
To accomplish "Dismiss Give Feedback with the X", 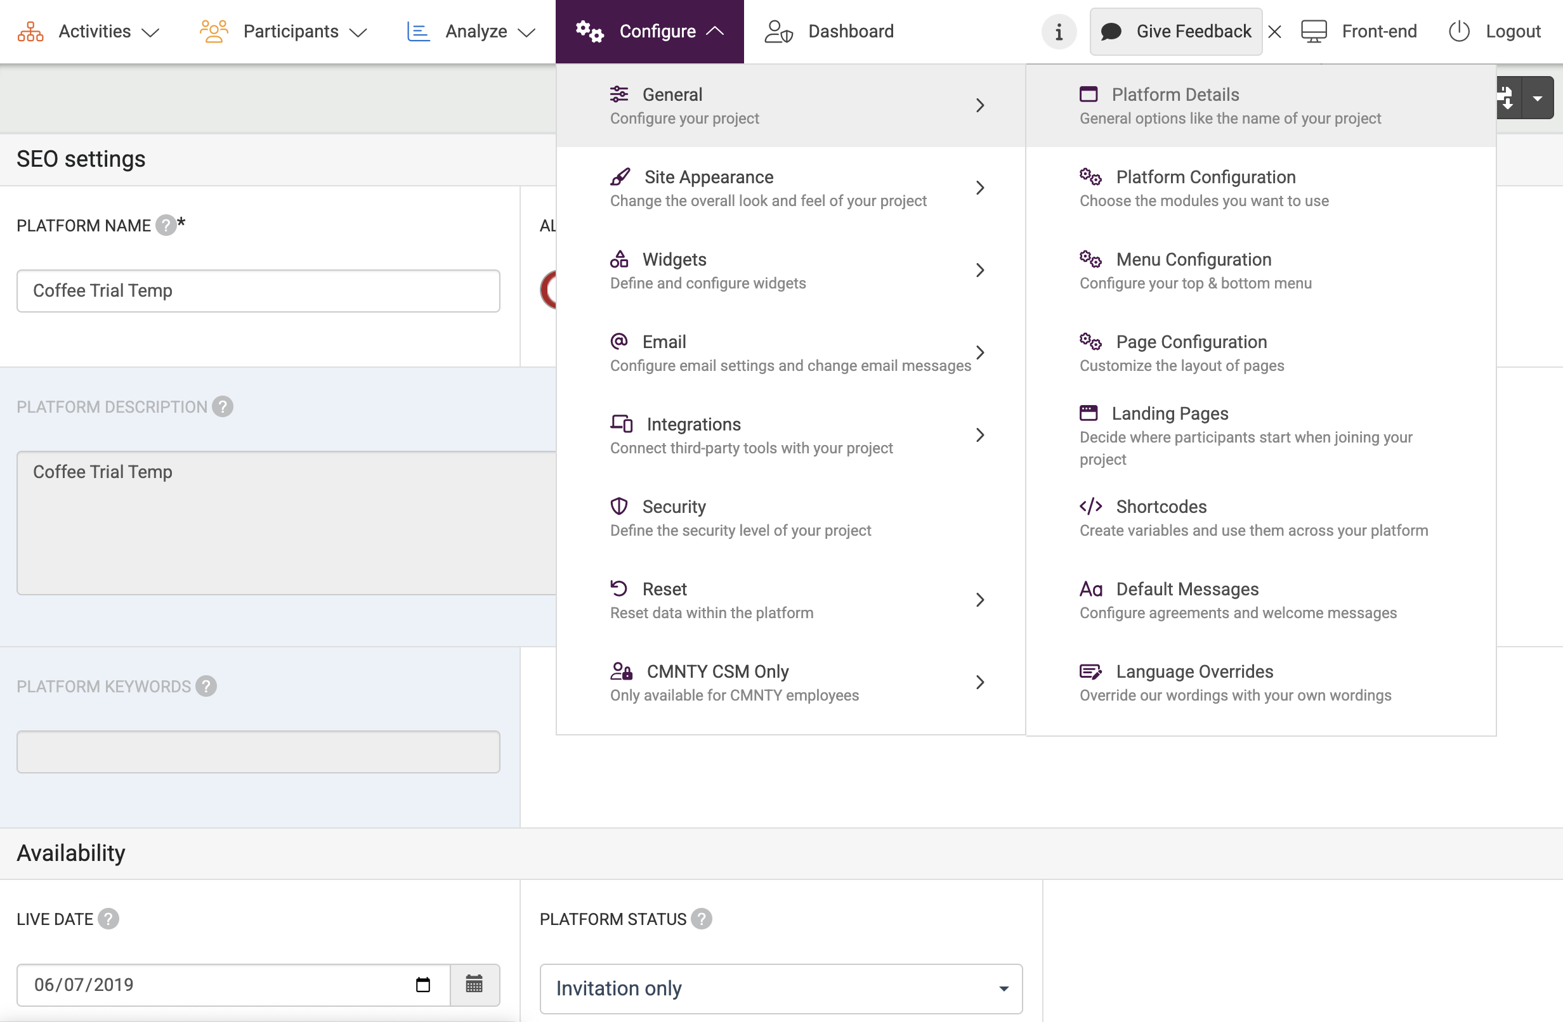I will [1275, 32].
